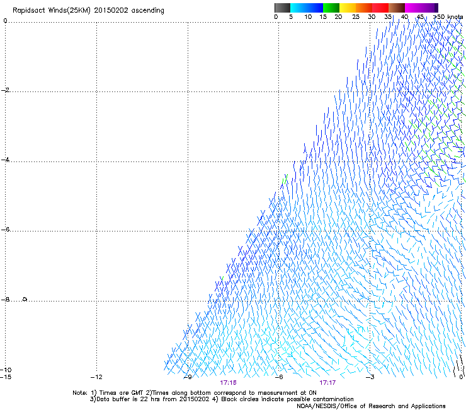466x410 pixels.
Task: Click the gray 0-5 knots color band
Action: [x=282, y=8]
